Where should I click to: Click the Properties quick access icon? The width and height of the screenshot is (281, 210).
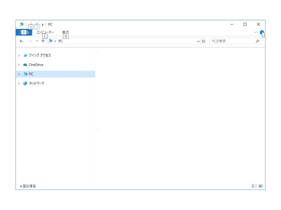point(31,24)
